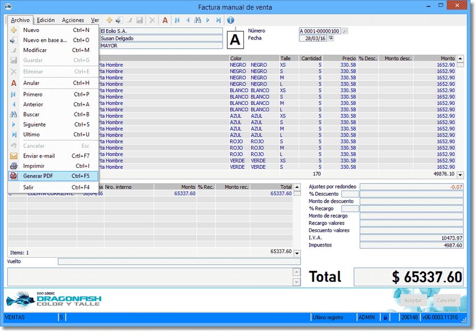476x332 pixels.
Task: Click the Talle column header
Action: coord(288,58)
